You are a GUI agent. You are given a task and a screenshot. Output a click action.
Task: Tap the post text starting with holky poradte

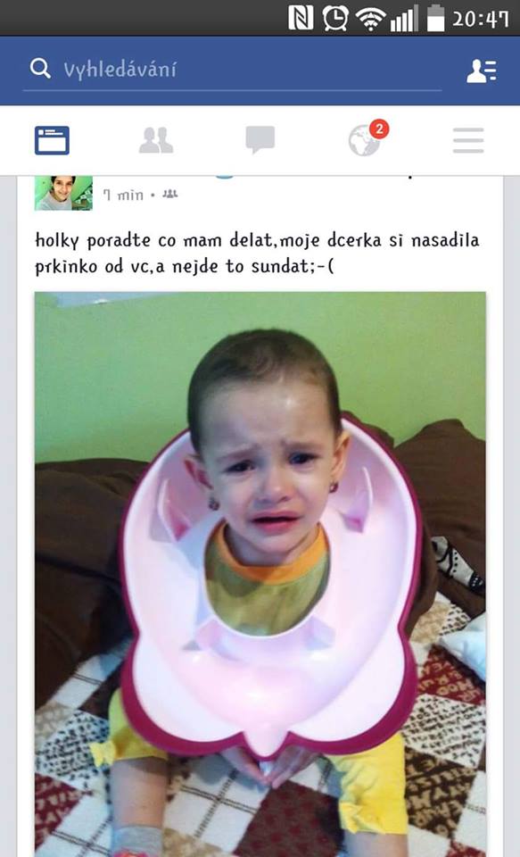(x=257, y=253)
